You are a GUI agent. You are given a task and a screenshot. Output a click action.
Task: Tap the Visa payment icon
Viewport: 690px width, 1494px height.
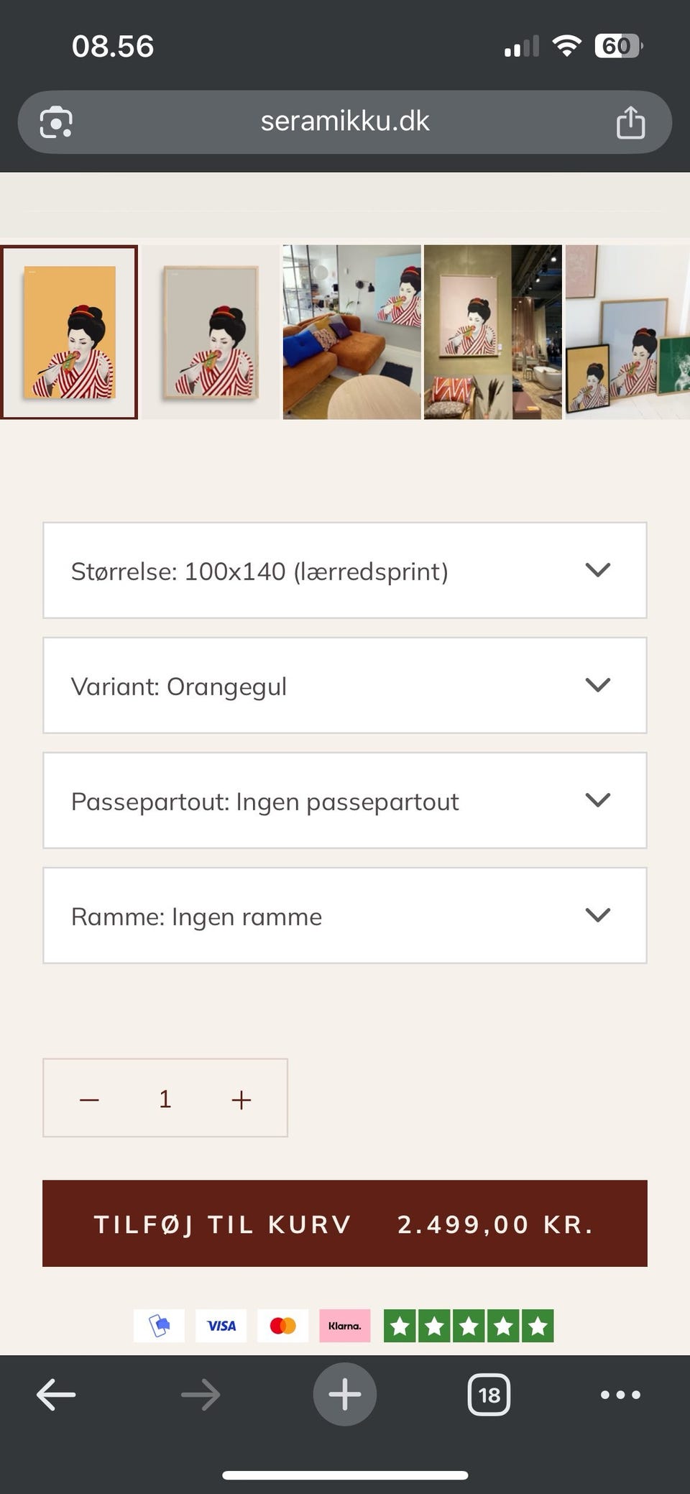(x=221, y=1326)
